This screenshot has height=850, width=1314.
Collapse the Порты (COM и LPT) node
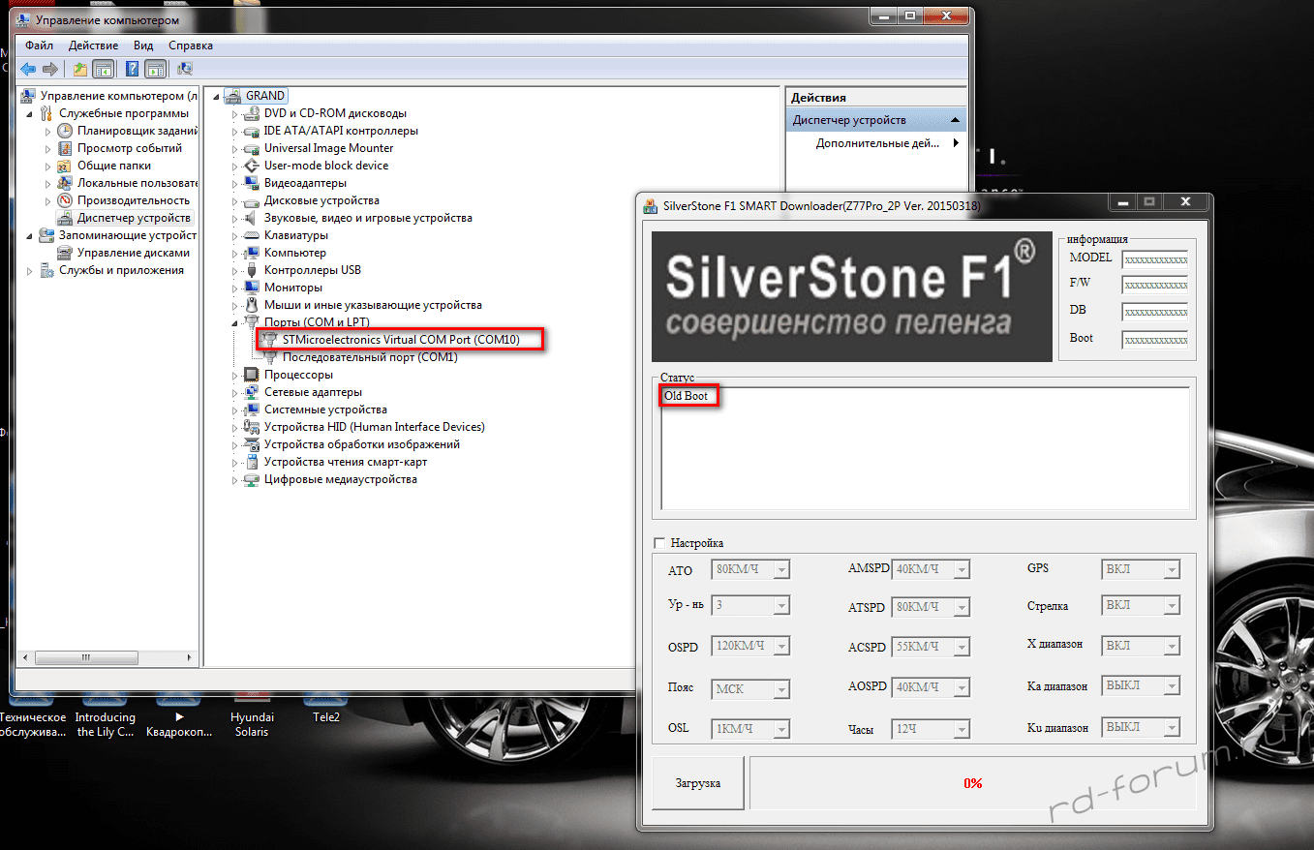pos(233,322)
